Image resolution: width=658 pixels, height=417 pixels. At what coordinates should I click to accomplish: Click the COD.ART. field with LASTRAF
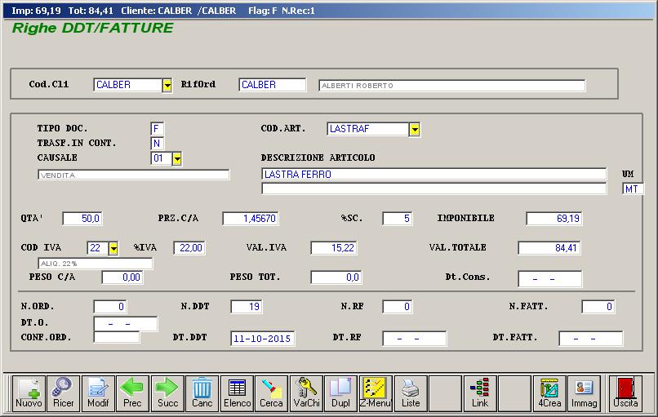click(x=367, y=129)
